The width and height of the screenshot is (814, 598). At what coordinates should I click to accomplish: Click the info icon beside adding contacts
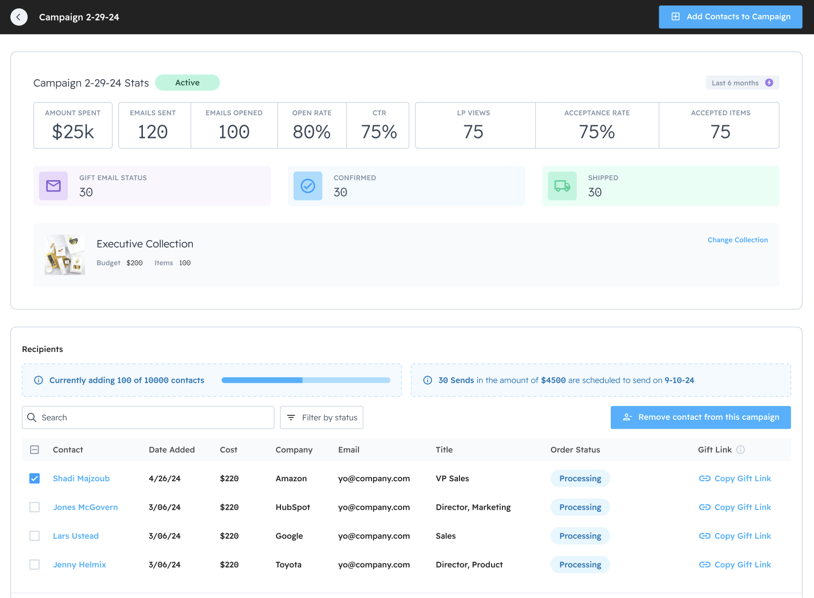point(38,380)
